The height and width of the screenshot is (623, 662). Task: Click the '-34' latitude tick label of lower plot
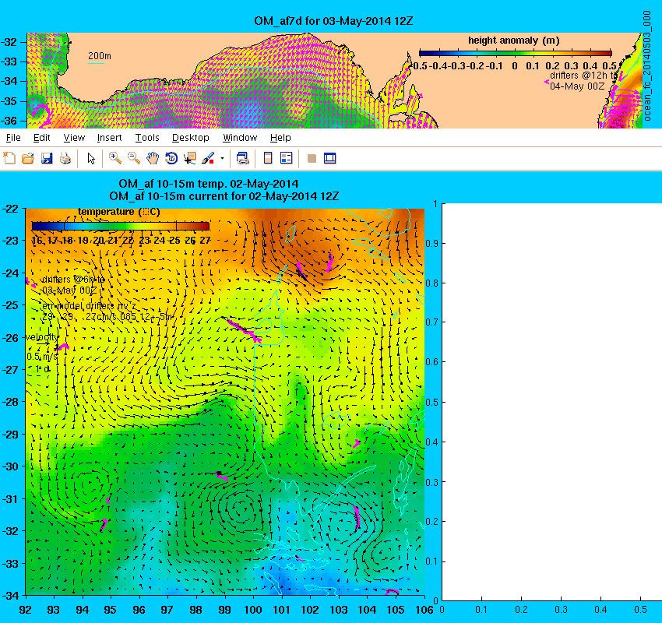coord(10,596)
